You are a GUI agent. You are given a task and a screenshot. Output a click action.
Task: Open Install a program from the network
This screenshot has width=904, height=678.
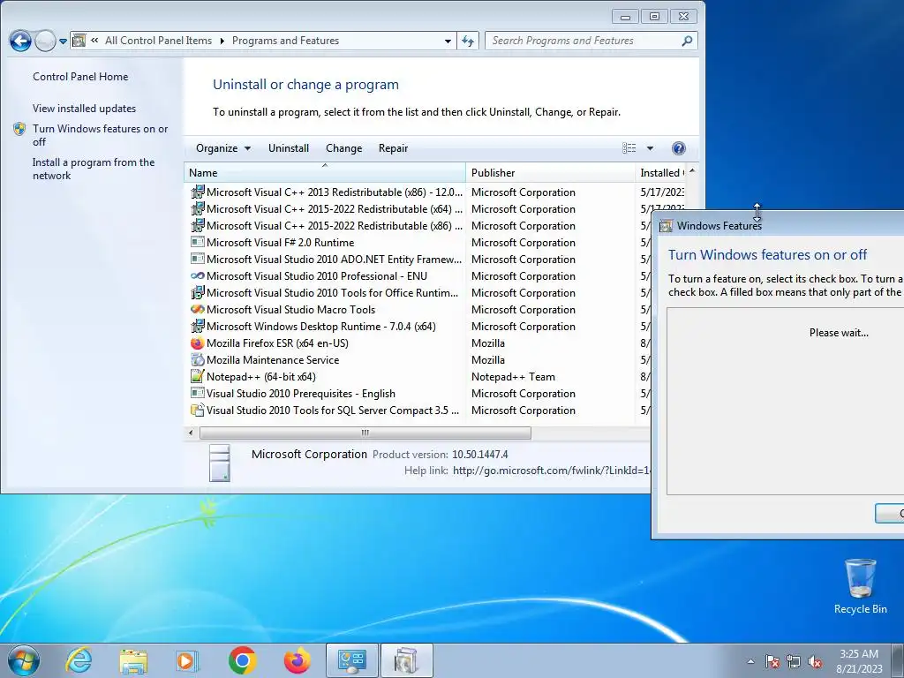pyautogui.click(x=94, y=169)
